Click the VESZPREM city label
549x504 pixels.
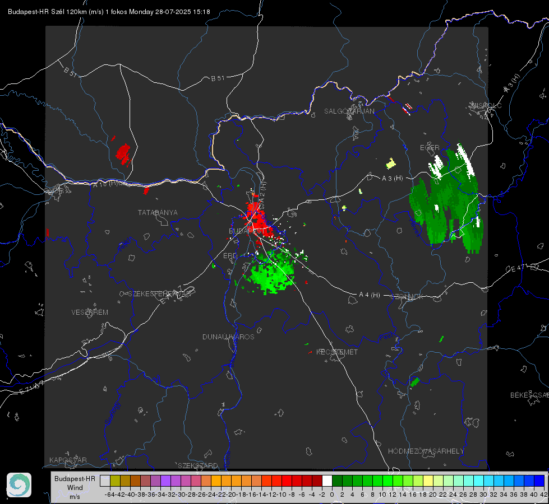click(x=90, y=312)
